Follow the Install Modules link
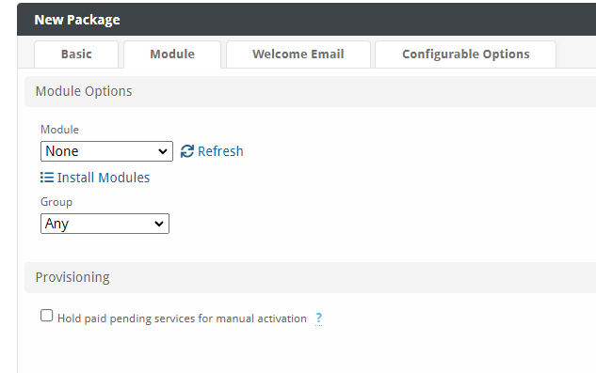This screenshot has width=596, height=373. pyautogui.click(x=104, y=178)
